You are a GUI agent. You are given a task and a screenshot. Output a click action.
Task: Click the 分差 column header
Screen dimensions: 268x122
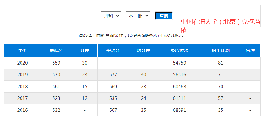[x=85, y=50]
